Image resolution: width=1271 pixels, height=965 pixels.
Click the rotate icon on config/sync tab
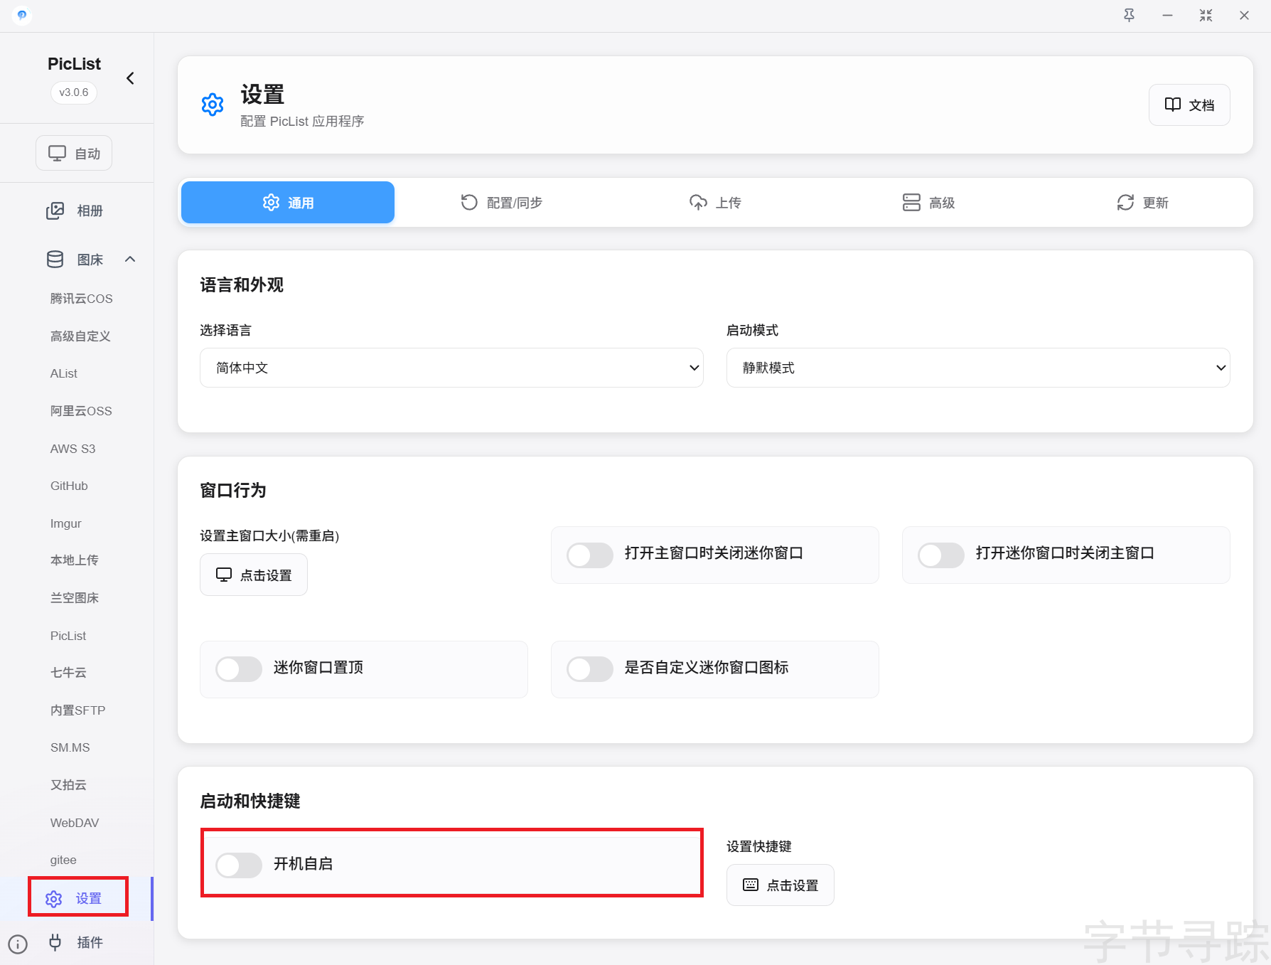pos(469,203)
